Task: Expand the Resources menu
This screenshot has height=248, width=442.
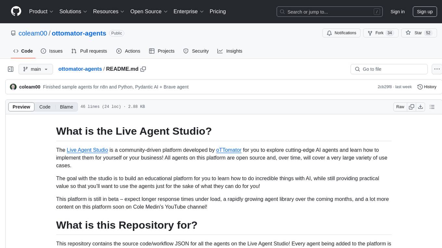Action: (x=109, y=11)
